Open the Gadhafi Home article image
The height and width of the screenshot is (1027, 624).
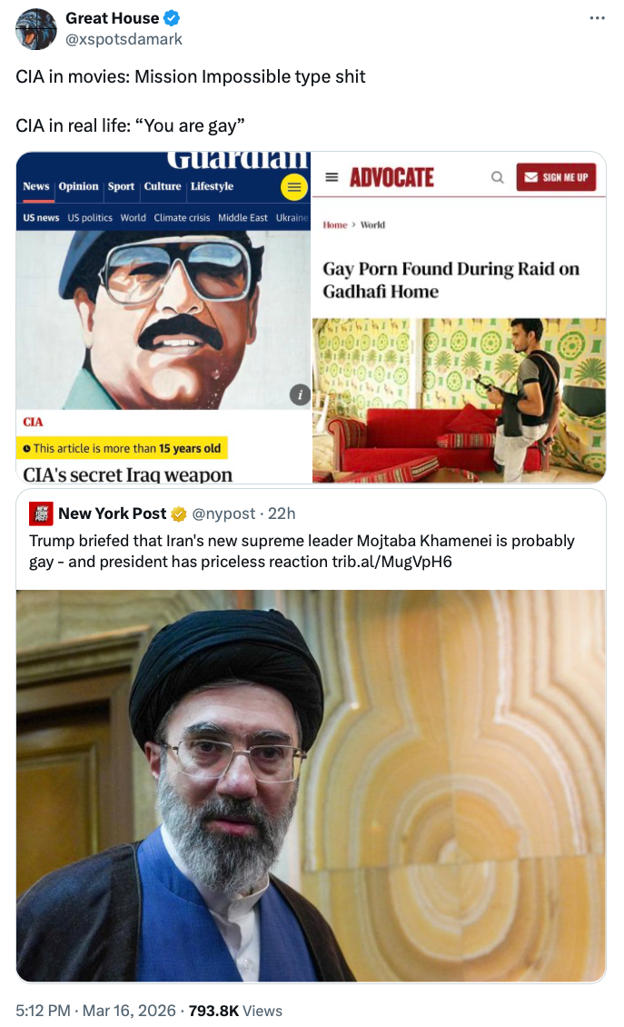[x=459, y=401]
